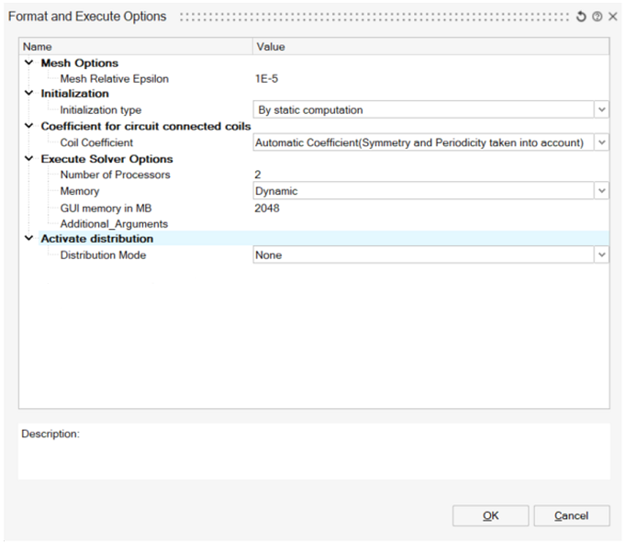Screen dimensions: 625x543
Task: Open the help question mark icon
Action: (597, 17)
